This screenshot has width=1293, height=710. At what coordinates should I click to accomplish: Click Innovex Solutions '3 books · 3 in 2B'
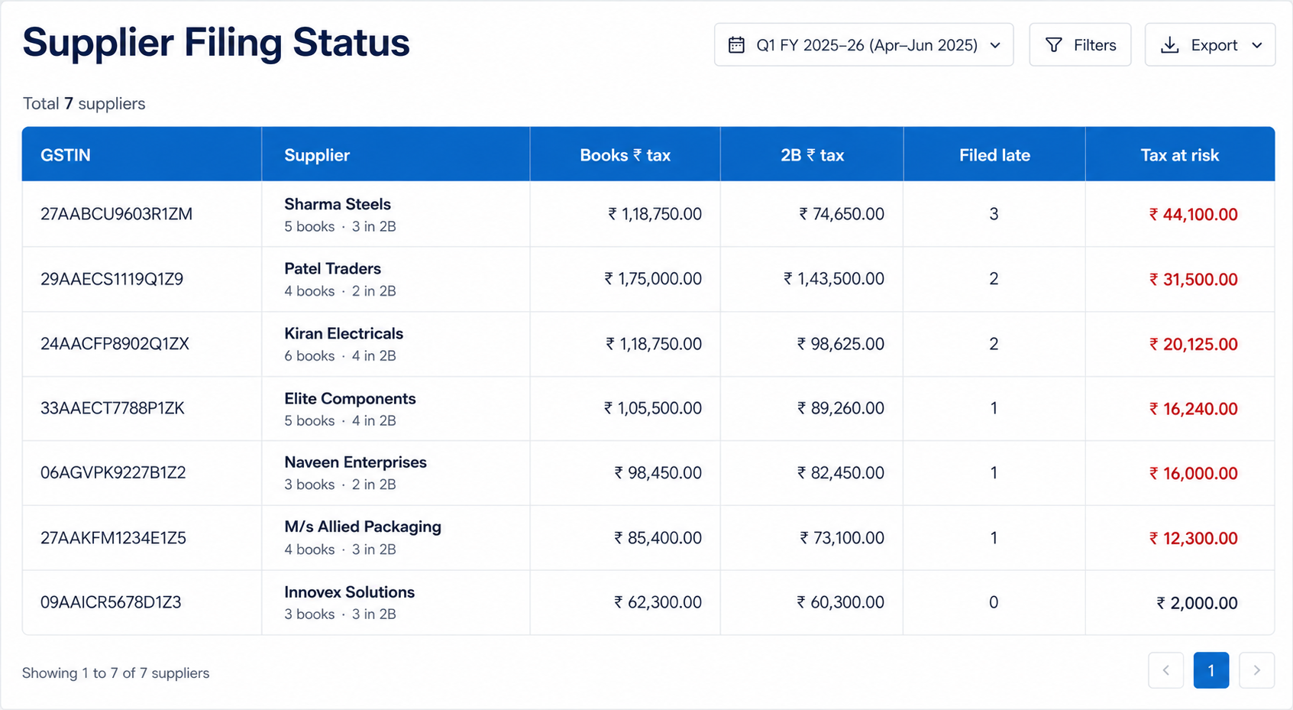pos(340,614)
